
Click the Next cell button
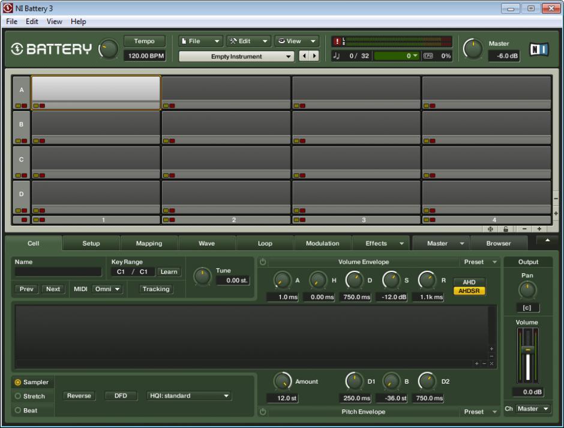pyautogui.click(x=53, y=289)
